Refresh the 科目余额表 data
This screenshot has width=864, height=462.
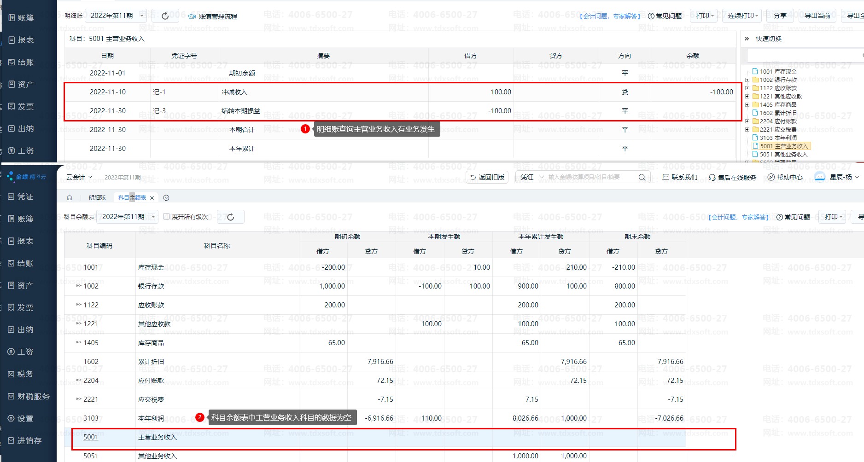pyautogui.click(x=231, y=217)
